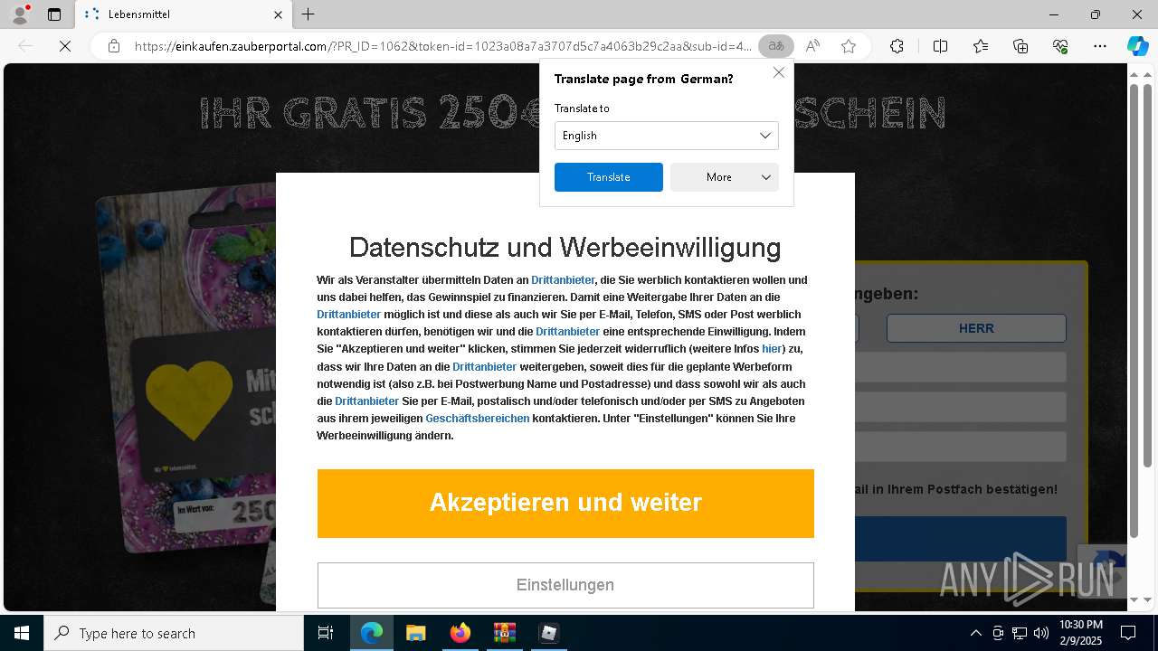1158x651 pixels.
Task: Open volume control in tray
Action: (x=1041, y=633)
